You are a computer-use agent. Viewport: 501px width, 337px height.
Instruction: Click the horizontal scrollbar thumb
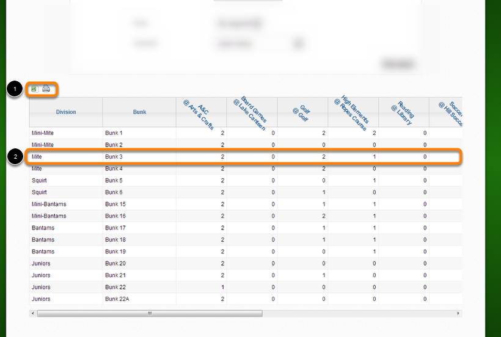point(150,313)
